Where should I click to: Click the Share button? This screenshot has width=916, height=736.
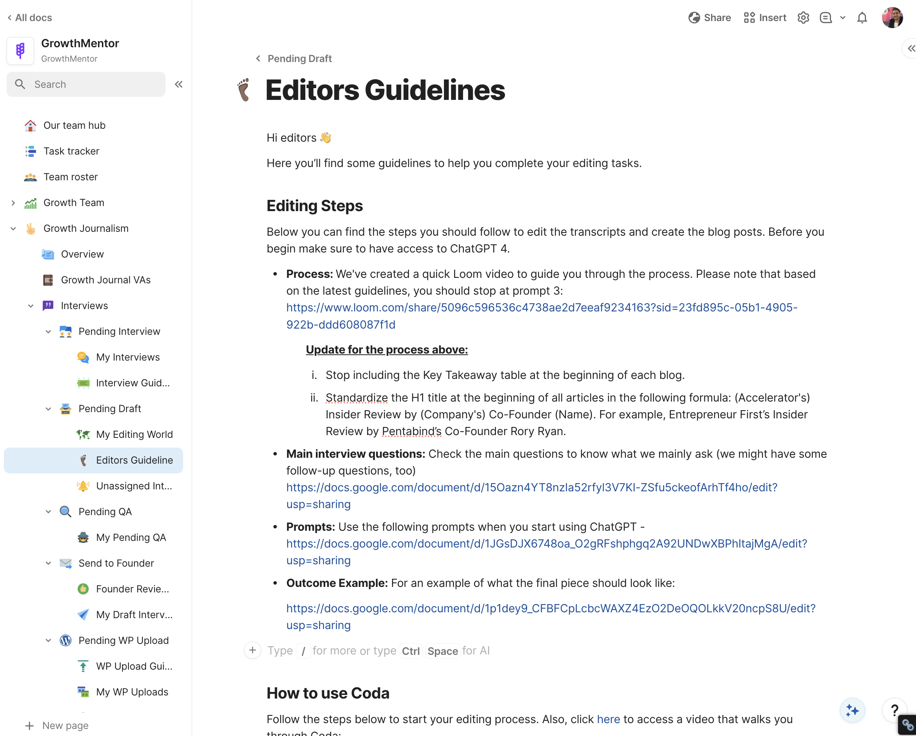coord(709,18)
